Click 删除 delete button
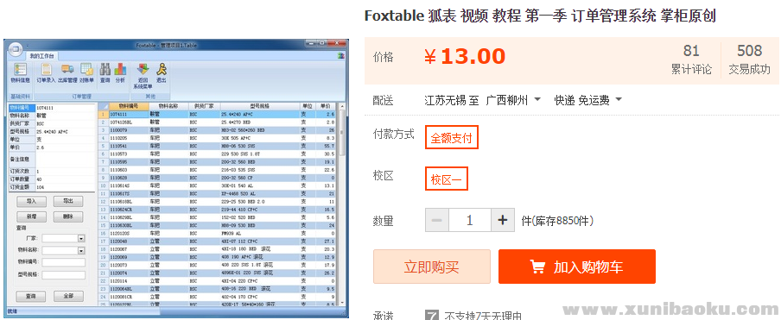This screenshot has height=320, width=781. click(68, 216)
